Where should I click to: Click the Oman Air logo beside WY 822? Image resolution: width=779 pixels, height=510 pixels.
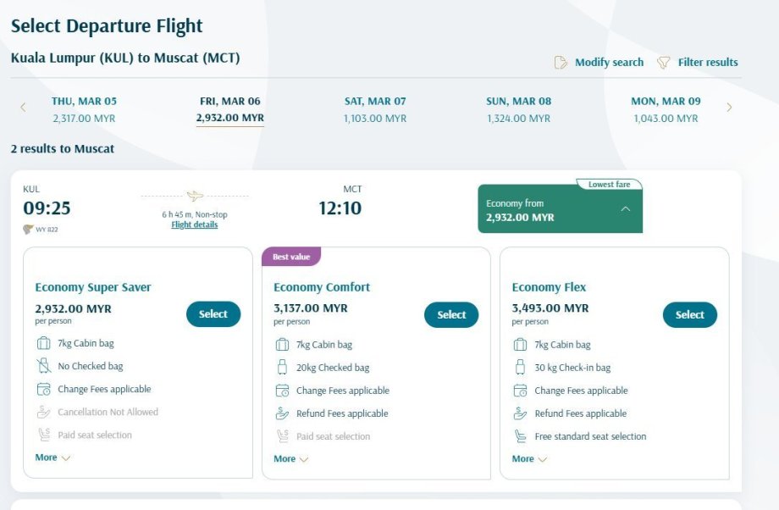(x=28, y=230)
